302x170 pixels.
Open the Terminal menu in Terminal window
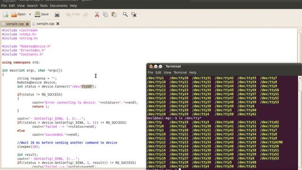180,72
